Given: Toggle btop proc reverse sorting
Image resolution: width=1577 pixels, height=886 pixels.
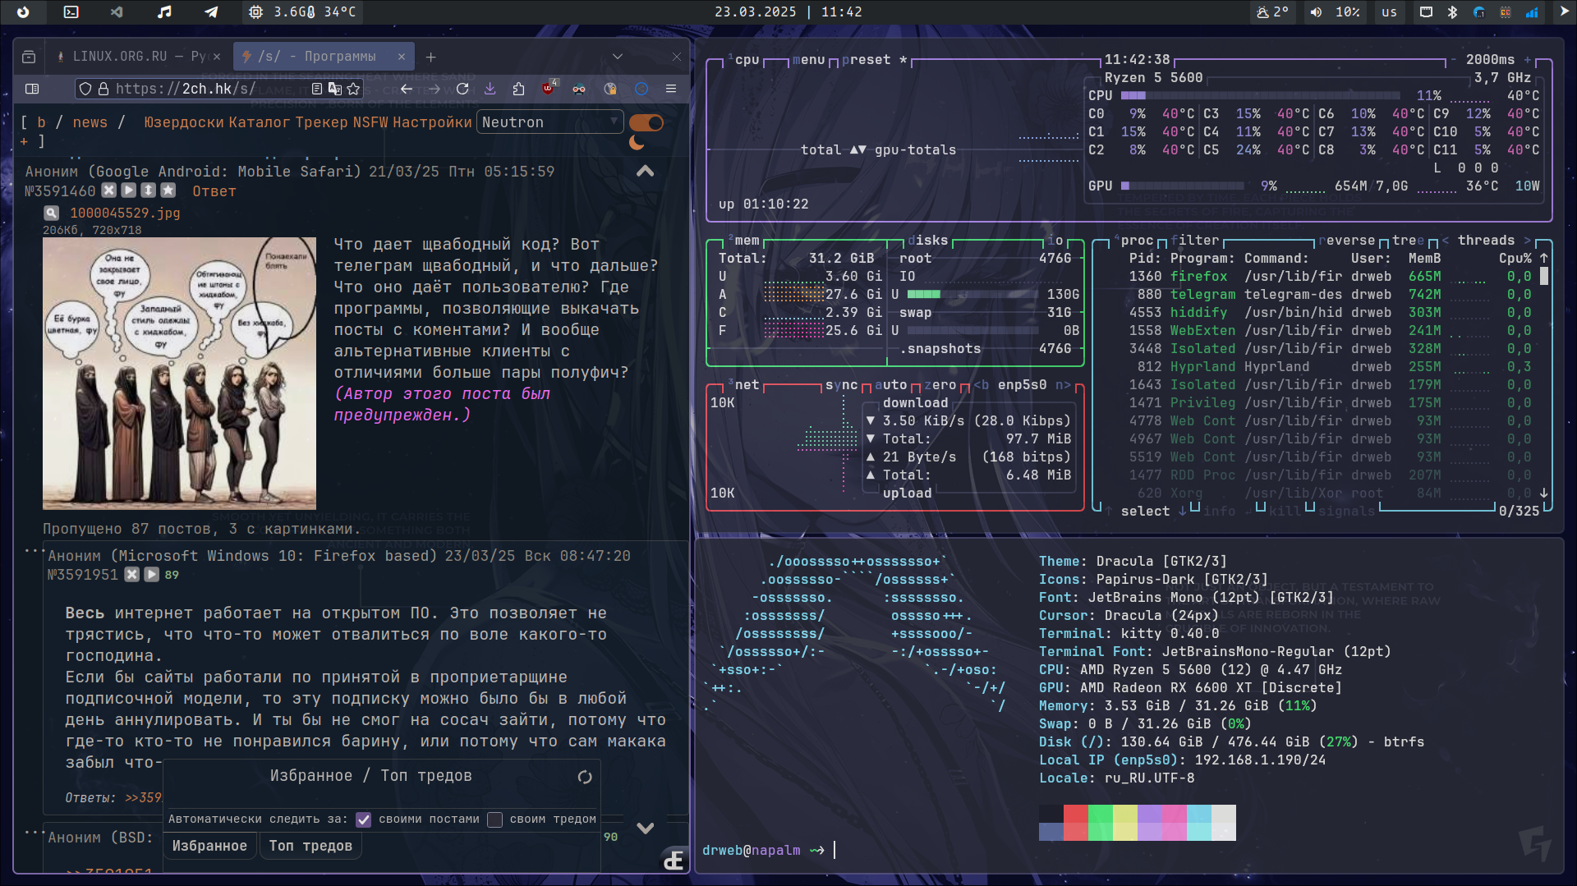Looking at the screenshot, I should tap(1346, 241).
